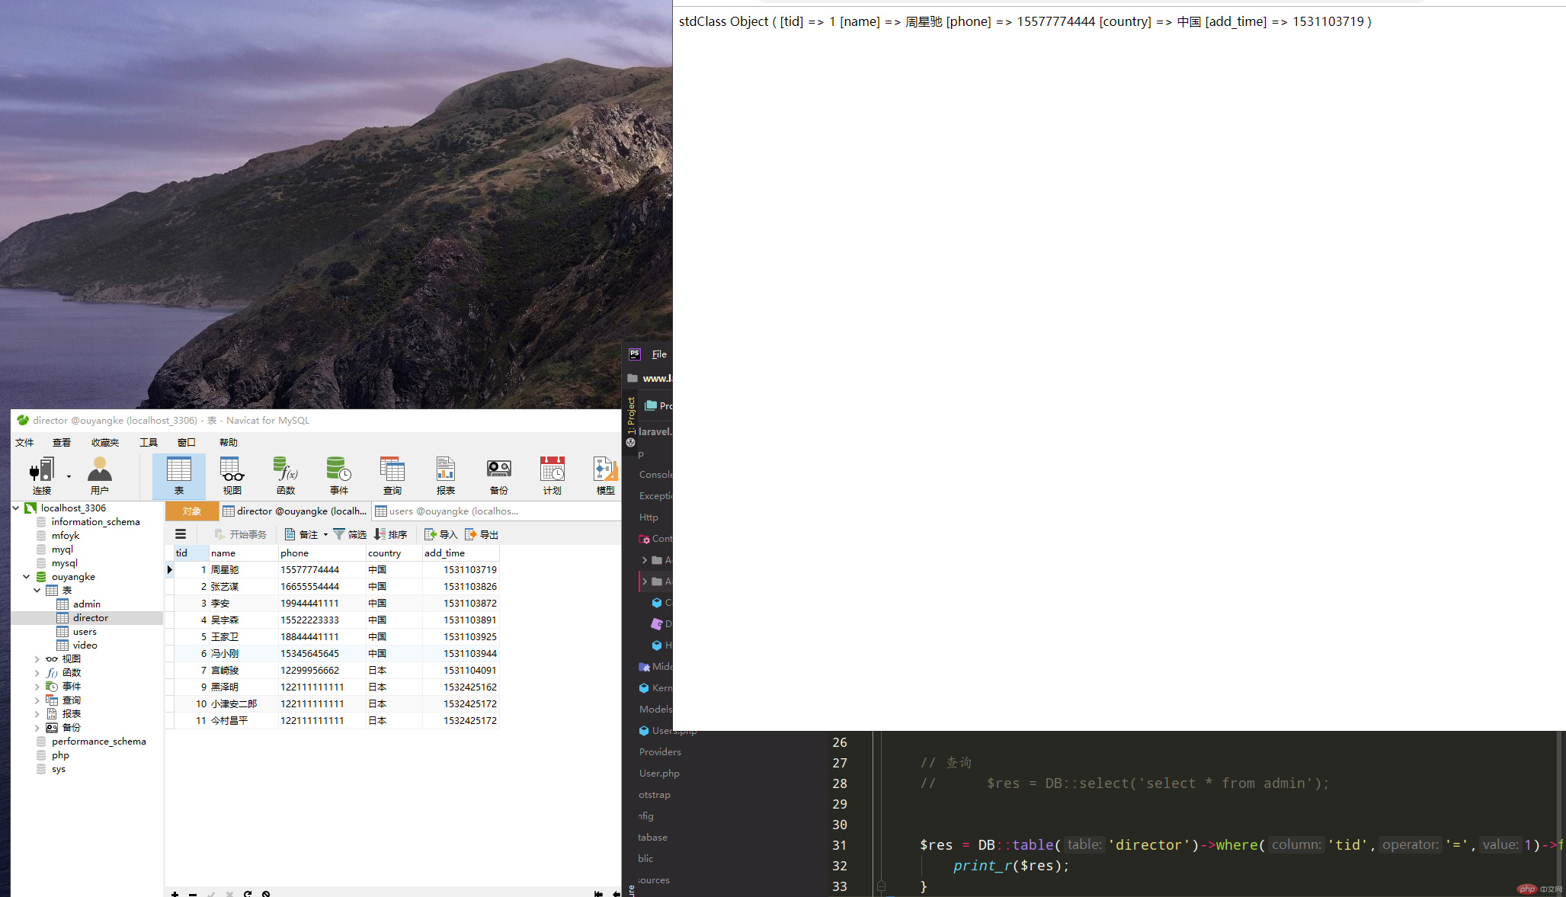Open Kernel file in PhpStorm project tree
1566x897 pixels.
click(x=655, y=687)
